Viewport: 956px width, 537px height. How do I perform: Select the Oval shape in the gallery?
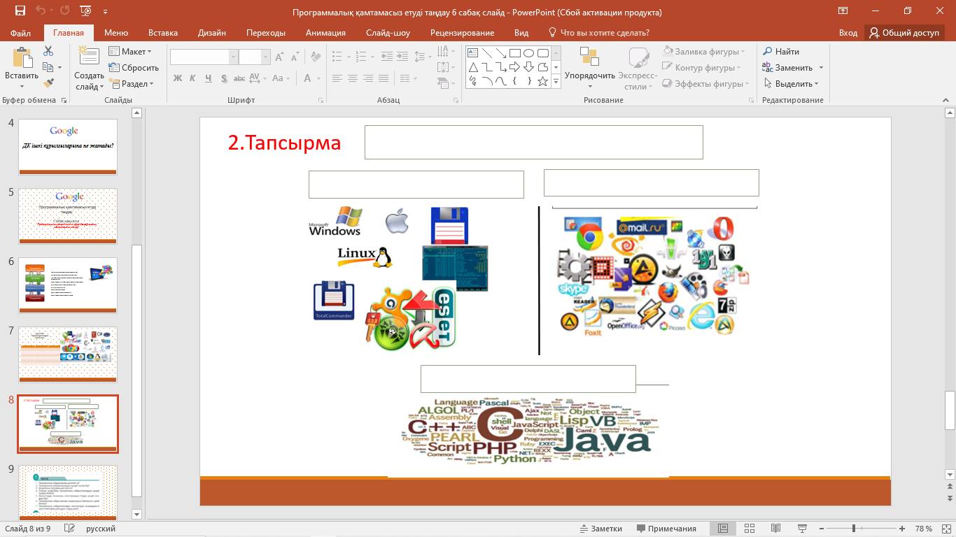point(528,52)
